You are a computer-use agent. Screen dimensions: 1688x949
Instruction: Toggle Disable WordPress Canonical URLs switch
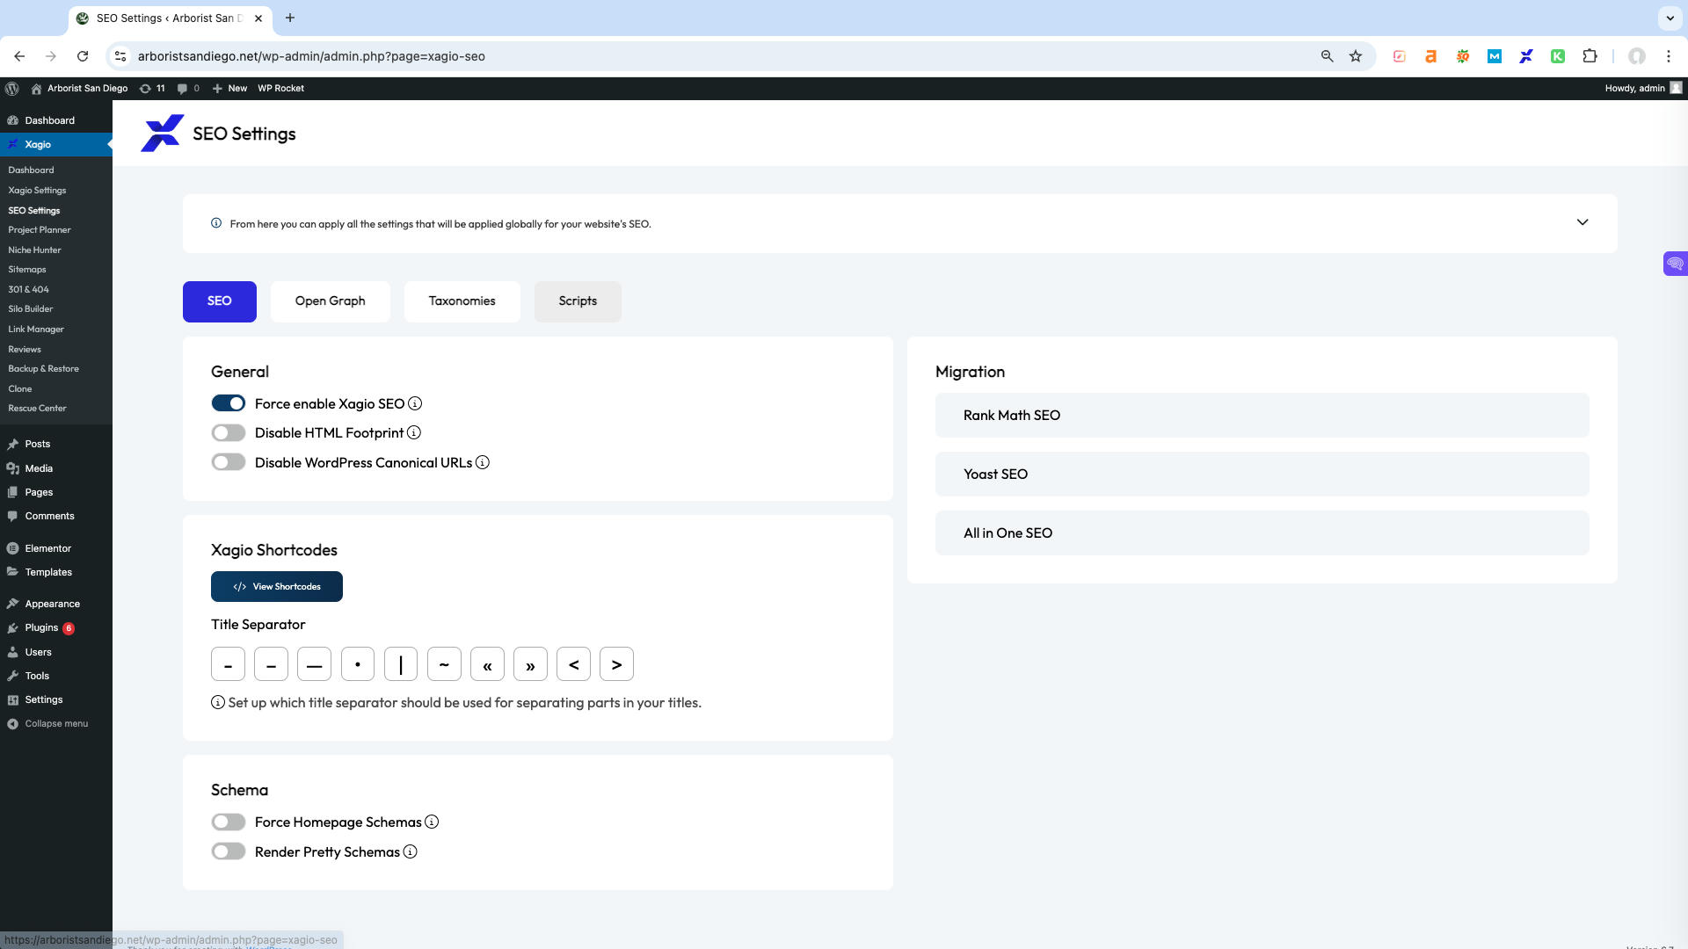pyautogui.click(x=229, y=462)
